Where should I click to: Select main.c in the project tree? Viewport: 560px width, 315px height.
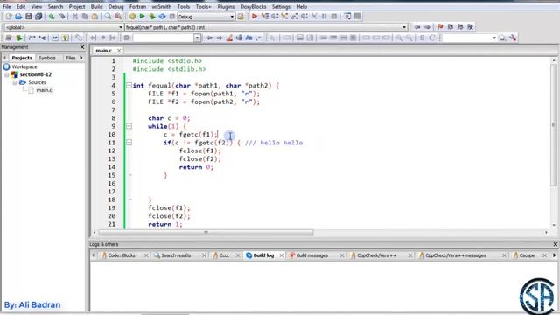[44, 90]
